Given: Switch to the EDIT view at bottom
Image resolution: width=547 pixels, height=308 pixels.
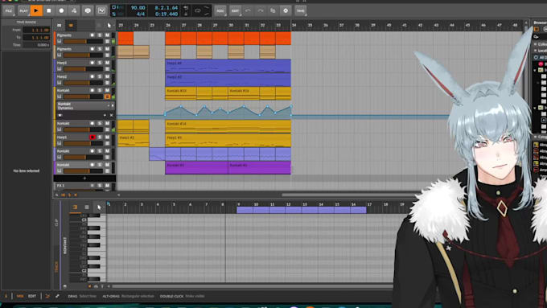Looking at the screenshot, I should click(x=32, y=296).
